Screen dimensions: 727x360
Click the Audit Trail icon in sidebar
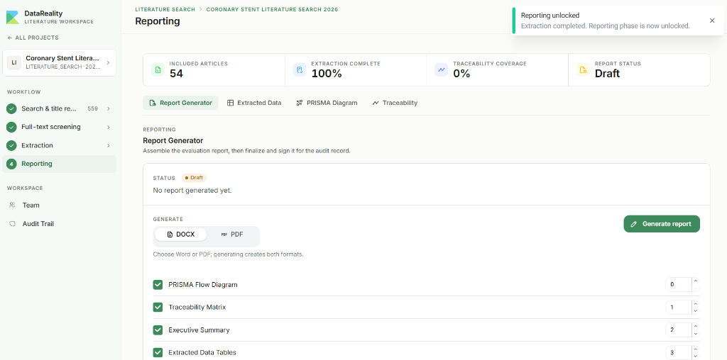13,223
